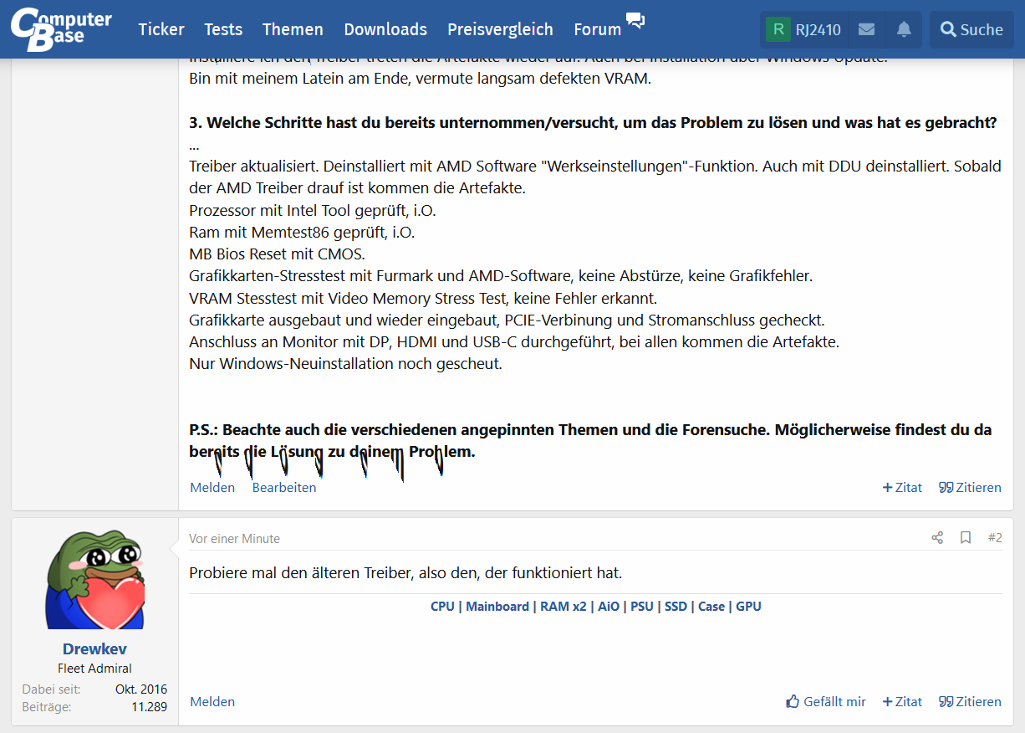Report first post via Melden

pos(212,487)
